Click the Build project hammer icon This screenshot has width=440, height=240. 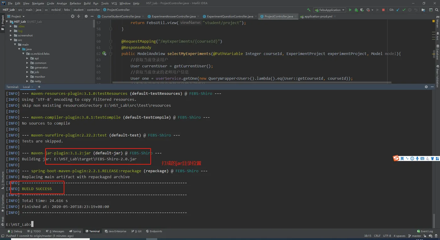pyautogui.click(x=309, y=10)
